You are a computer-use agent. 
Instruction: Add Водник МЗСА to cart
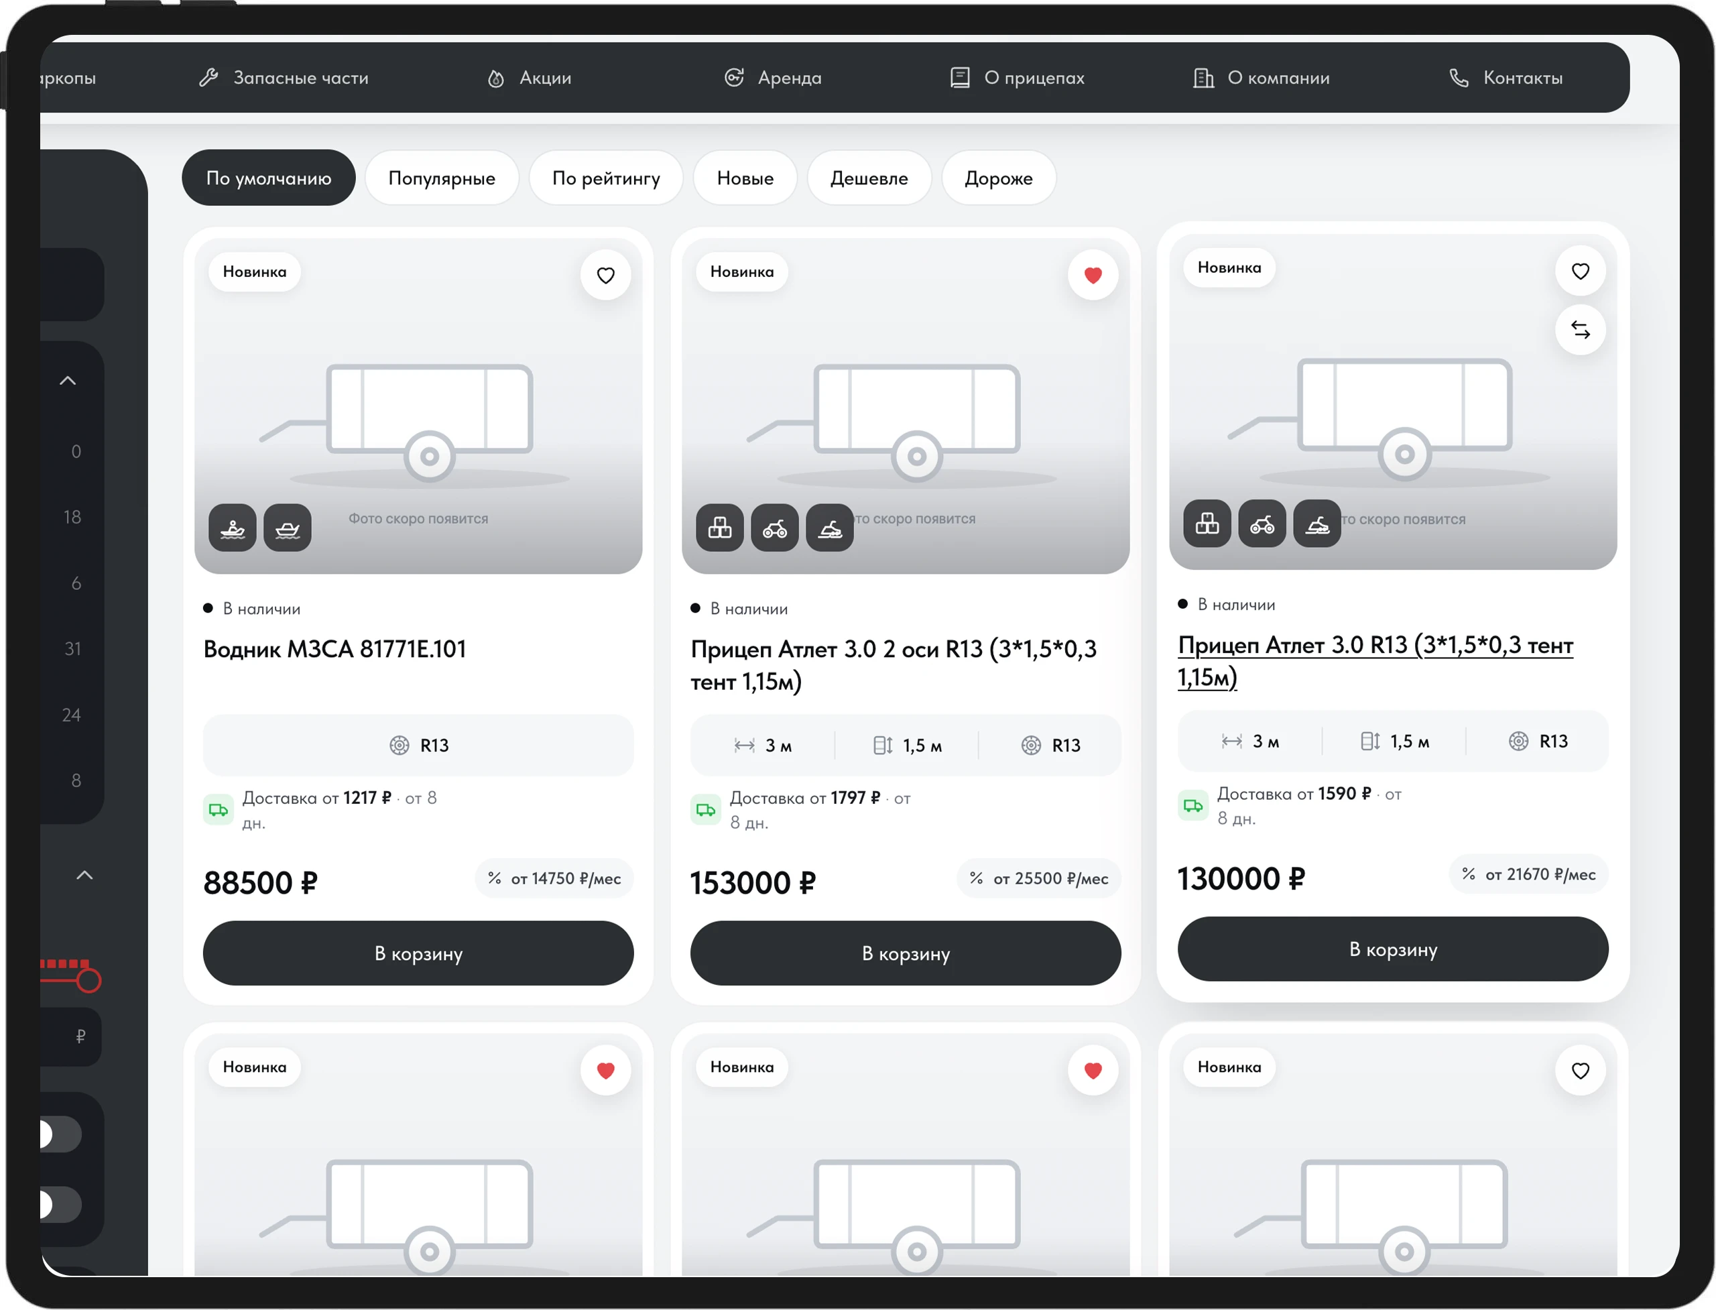point(418,953)
